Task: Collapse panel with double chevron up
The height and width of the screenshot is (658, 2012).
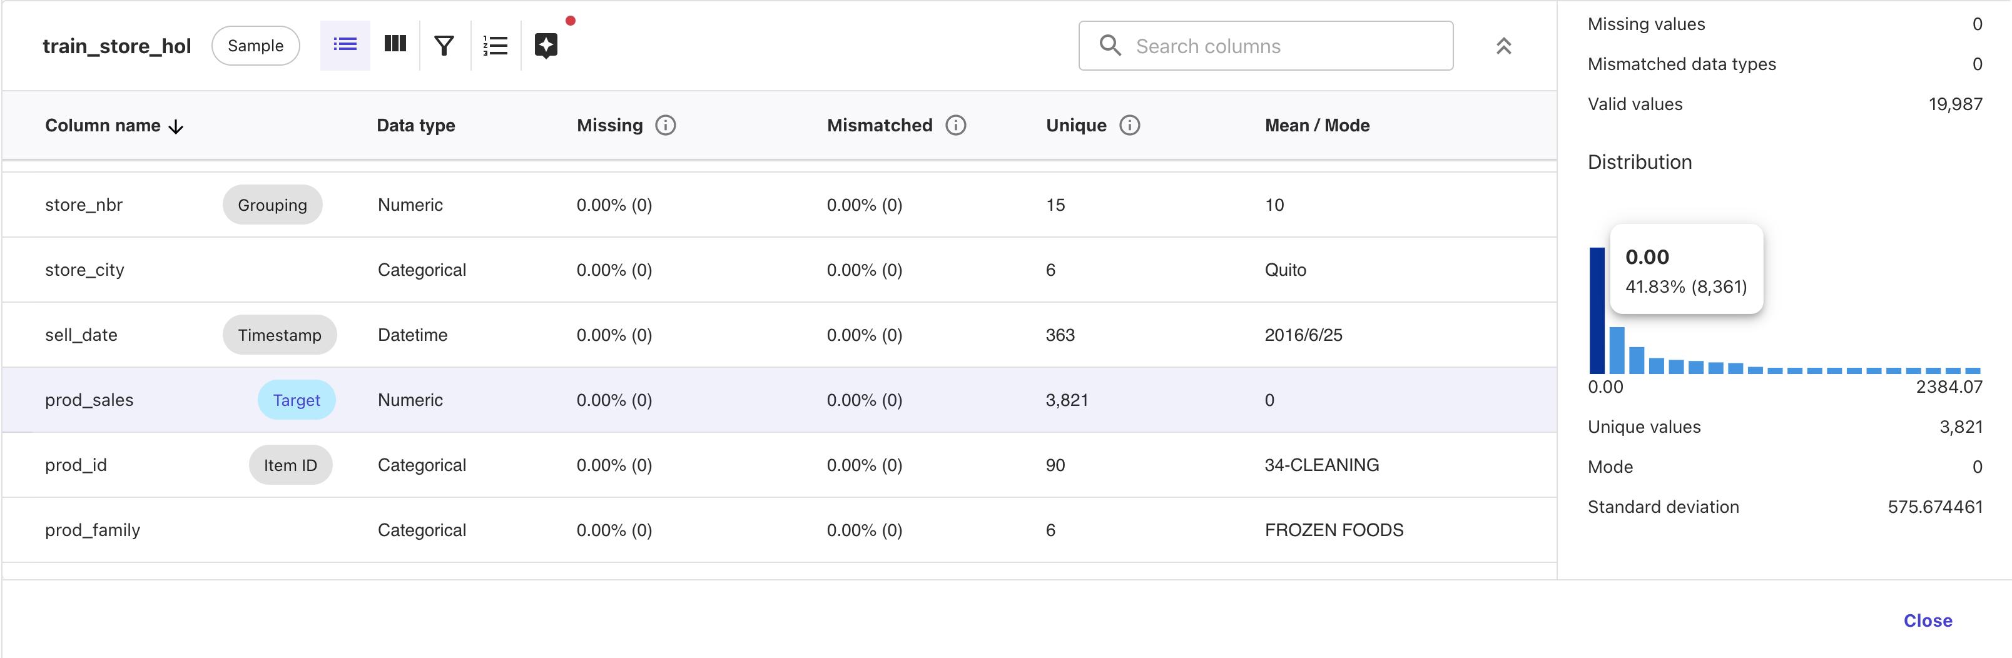Action: pyautogui.click(x=1503, y=46)
